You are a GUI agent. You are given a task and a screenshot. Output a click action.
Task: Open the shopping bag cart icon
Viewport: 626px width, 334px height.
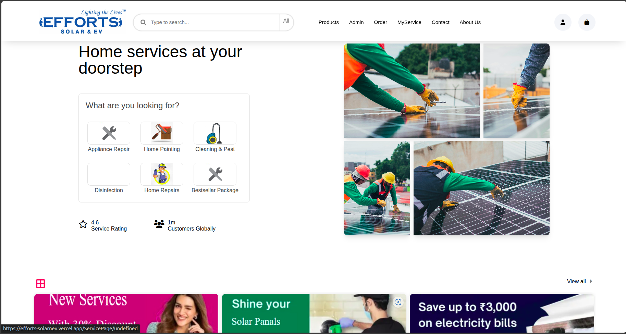[x=587, y=22]
